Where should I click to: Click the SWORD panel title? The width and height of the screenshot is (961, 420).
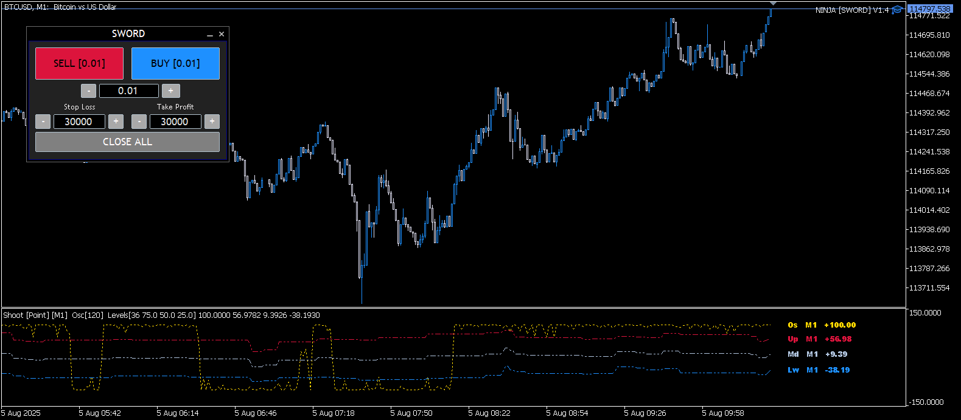(x=128, y=34)
